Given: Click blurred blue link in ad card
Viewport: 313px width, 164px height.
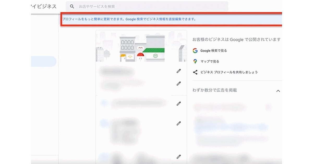Looking at the screenshot, I should 231,128.
